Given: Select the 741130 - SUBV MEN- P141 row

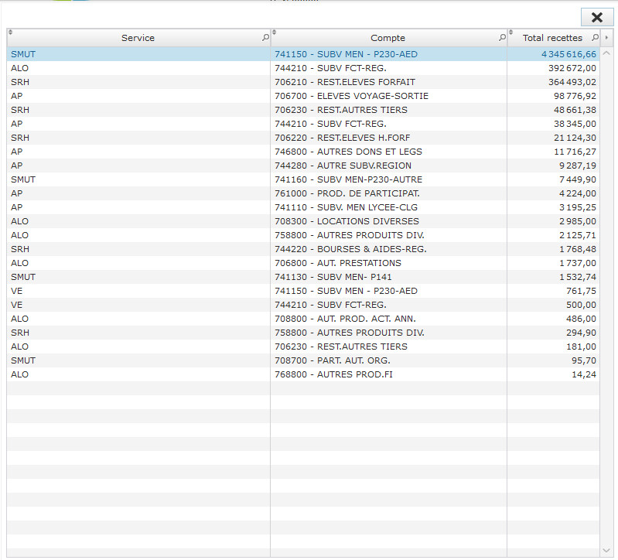Looking at the screenshot, I should [335, 277].
